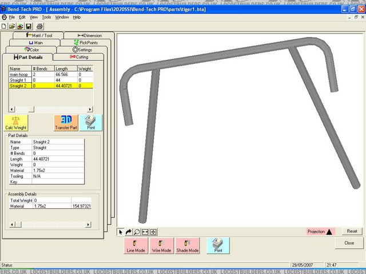Image resolution: width=366 pixels, height=274 pixels.
Task: Switch display to Shade Mode
Action: (188, 245)
